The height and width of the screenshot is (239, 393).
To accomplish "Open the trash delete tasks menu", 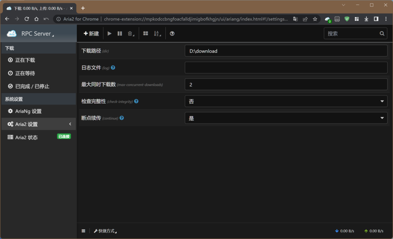I will coord(130,34).
